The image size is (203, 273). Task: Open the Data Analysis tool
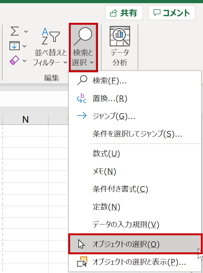pyautogui.click(x=120, y=47)
